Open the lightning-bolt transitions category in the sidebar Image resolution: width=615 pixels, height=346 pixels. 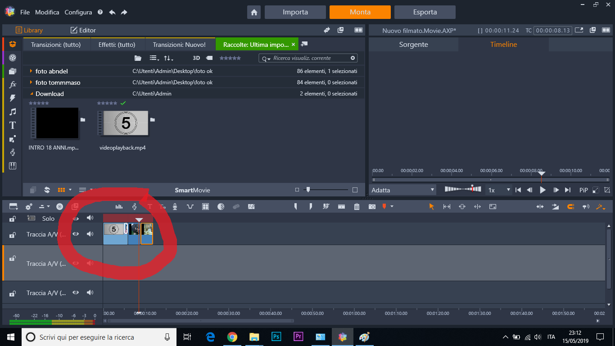pyautogui.click(x=13, y=98)
